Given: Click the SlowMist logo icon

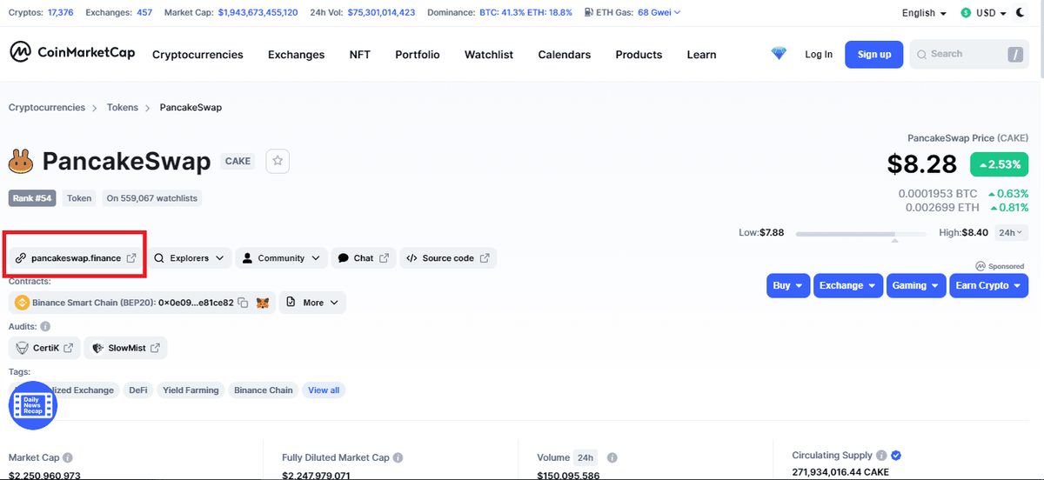Looking at the screenshot, I should coord(97,348).
